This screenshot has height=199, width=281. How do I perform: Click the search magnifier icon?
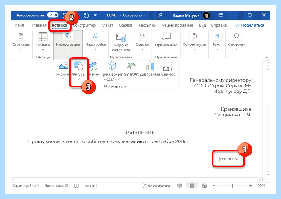click(160, 15)
